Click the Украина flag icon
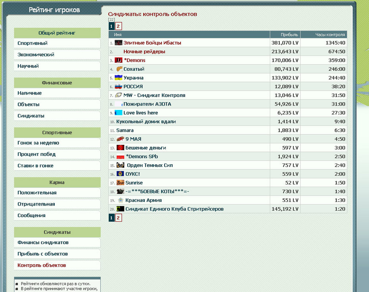 pos(118,77)
